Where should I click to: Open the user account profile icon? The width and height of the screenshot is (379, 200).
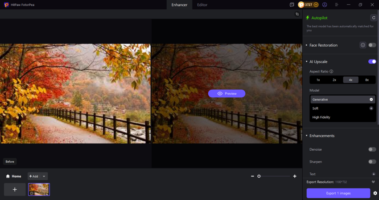click(324, 5)
